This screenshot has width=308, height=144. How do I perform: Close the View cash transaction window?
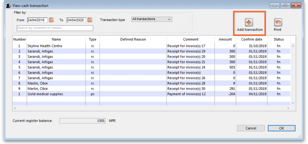295,6
